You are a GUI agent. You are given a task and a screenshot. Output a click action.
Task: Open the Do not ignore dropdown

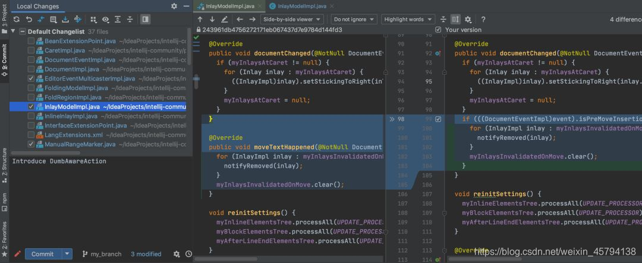click(x=354, y=19)
